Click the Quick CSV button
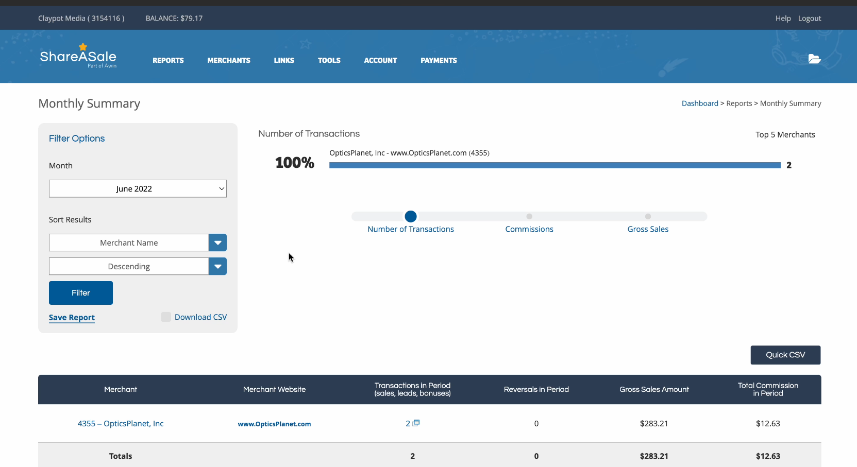This screenshot has height=467, width=857. 785,355
